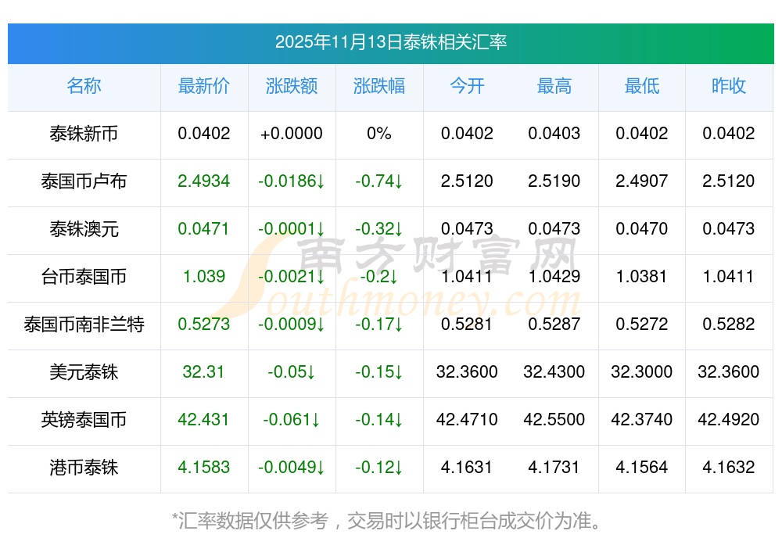Viewport: 782px width, 545px height.
Task: Sort by the 最新价 column header
Action: point(204,86)
